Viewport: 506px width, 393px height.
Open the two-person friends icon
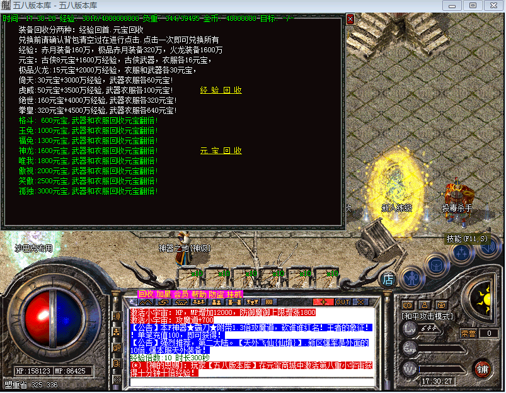[216, 302]
